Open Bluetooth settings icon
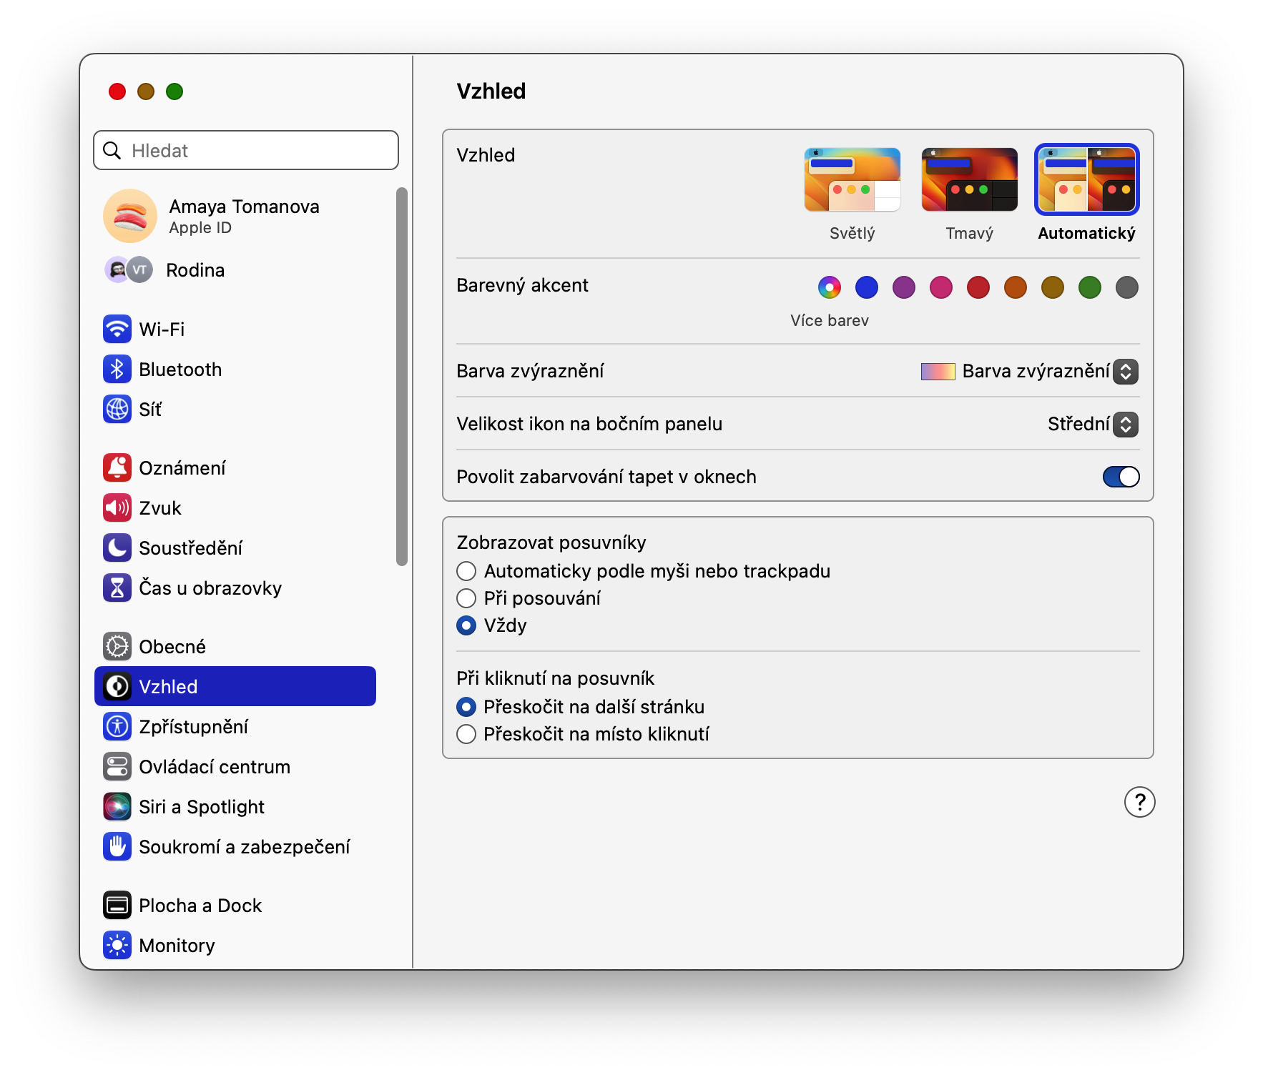 coord(117,369)
